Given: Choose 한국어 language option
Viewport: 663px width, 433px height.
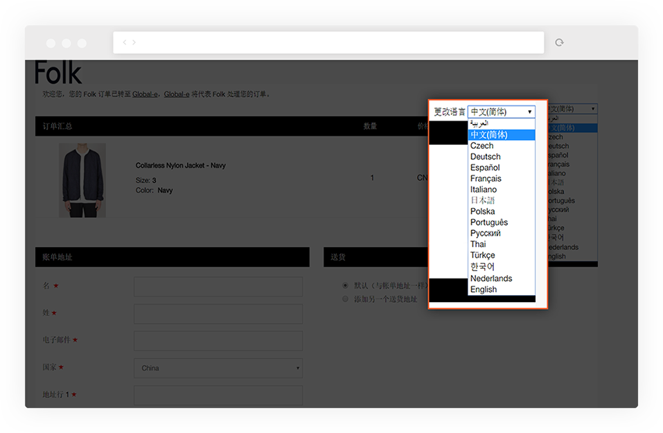Looking at the screenshot, I should (502, 267).
